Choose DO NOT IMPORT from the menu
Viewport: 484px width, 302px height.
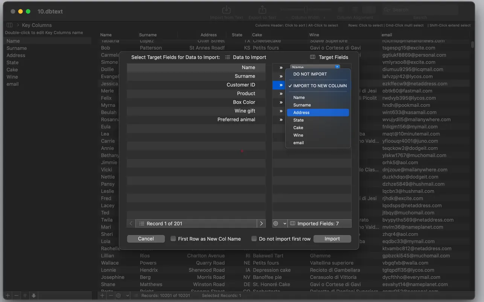(x=310, y=74)
